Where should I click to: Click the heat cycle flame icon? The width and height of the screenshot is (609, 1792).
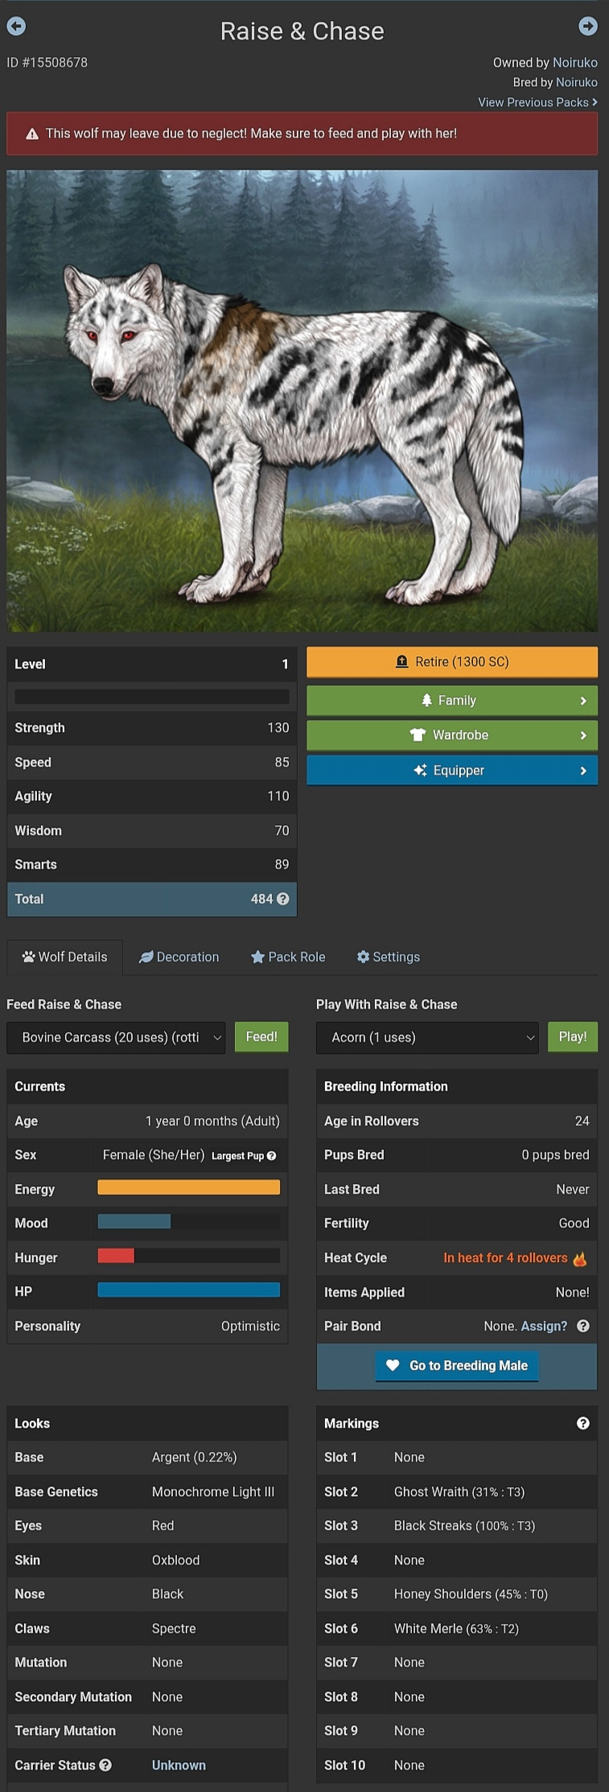point(580,1258)
